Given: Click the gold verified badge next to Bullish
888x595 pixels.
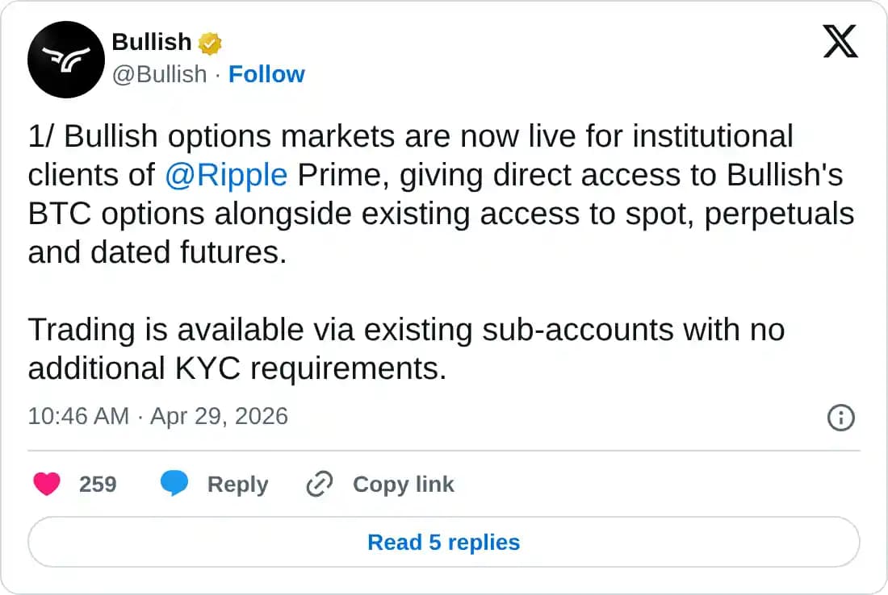Looking at the screenshot, I should click(x=209, y=43).
